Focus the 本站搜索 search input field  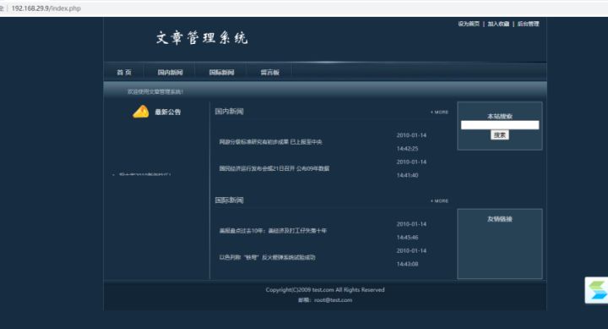(x=500, y=124)
